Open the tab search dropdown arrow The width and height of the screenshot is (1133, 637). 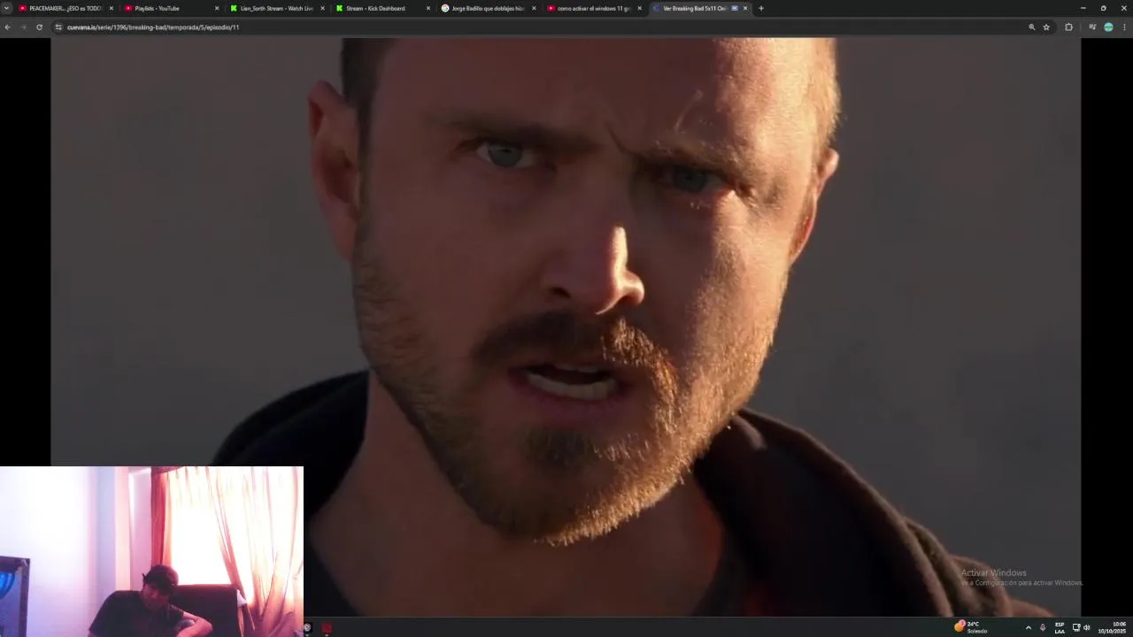(7, 8)
